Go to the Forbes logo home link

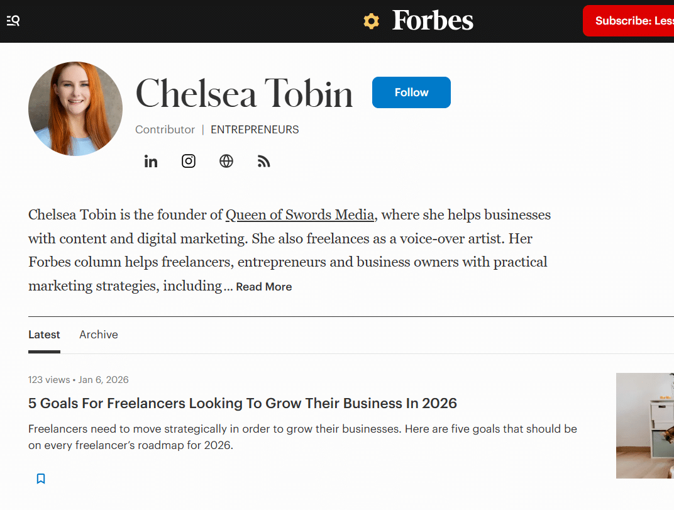pyautogui.click(x=433, y=21)
